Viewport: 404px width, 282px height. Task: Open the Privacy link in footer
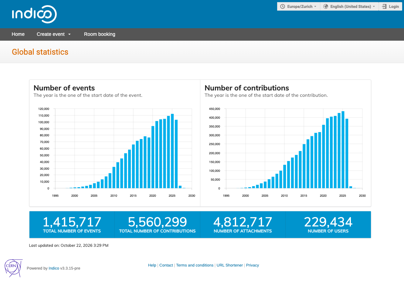tap(253, 265)
